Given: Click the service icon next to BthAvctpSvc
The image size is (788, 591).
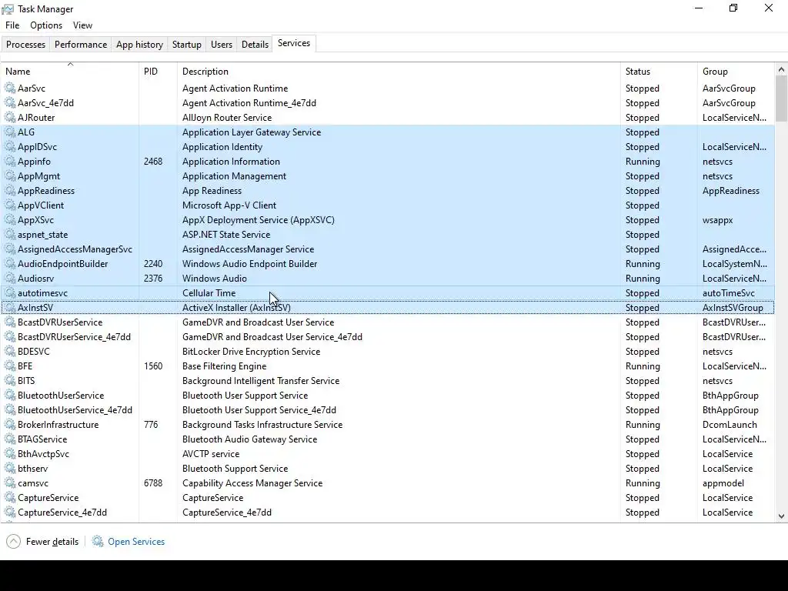Looking at the screenshot, I should [10, 453].
